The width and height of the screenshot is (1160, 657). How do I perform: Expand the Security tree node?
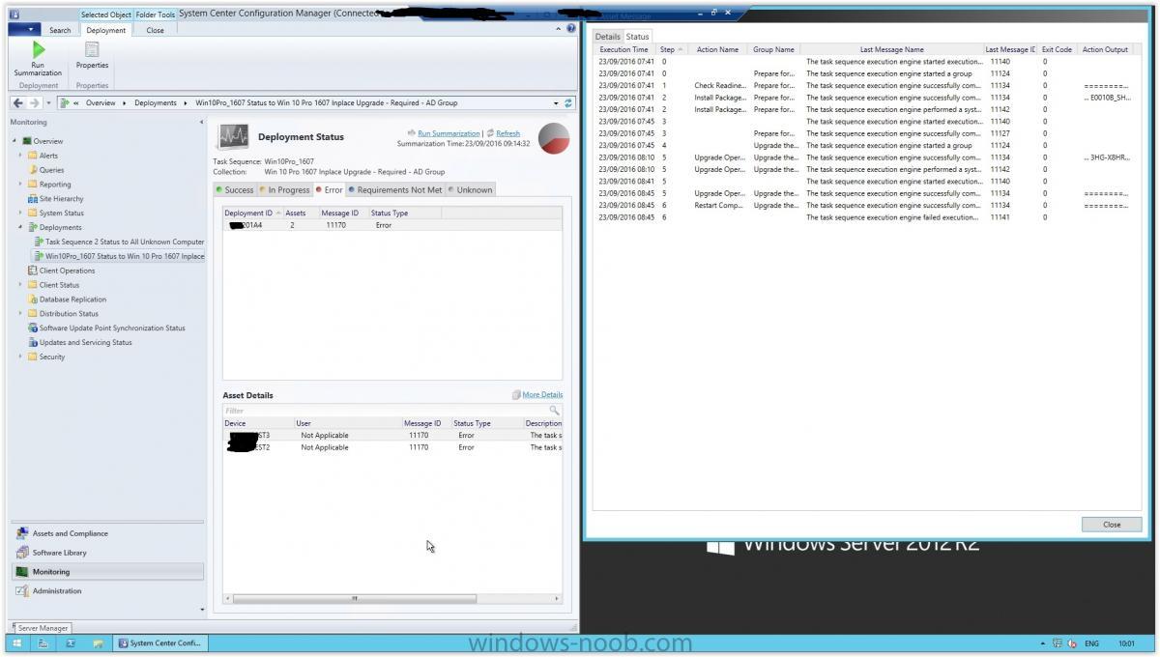click(20, 357)
